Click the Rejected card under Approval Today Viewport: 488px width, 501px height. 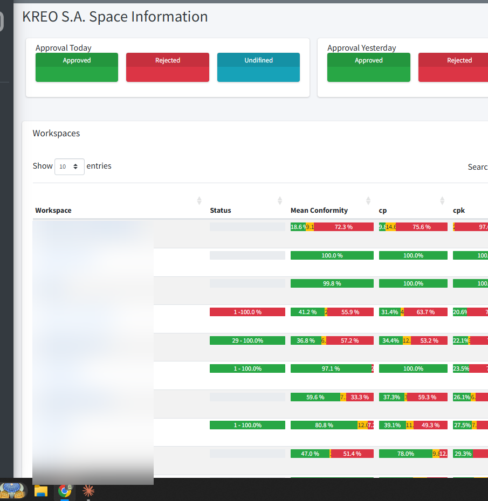(x=168, y=67)
